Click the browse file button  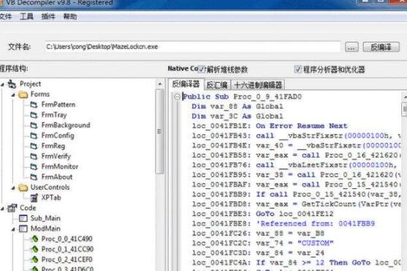(351, 47)
